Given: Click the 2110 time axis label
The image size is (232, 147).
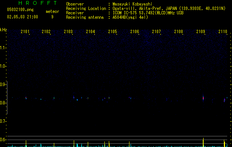Looking at the screenshot, I should coord(223,31).
